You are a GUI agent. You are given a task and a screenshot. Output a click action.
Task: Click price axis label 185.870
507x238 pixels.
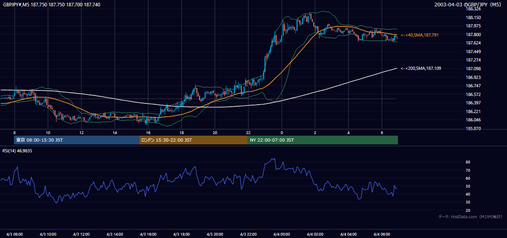(473, 129)
